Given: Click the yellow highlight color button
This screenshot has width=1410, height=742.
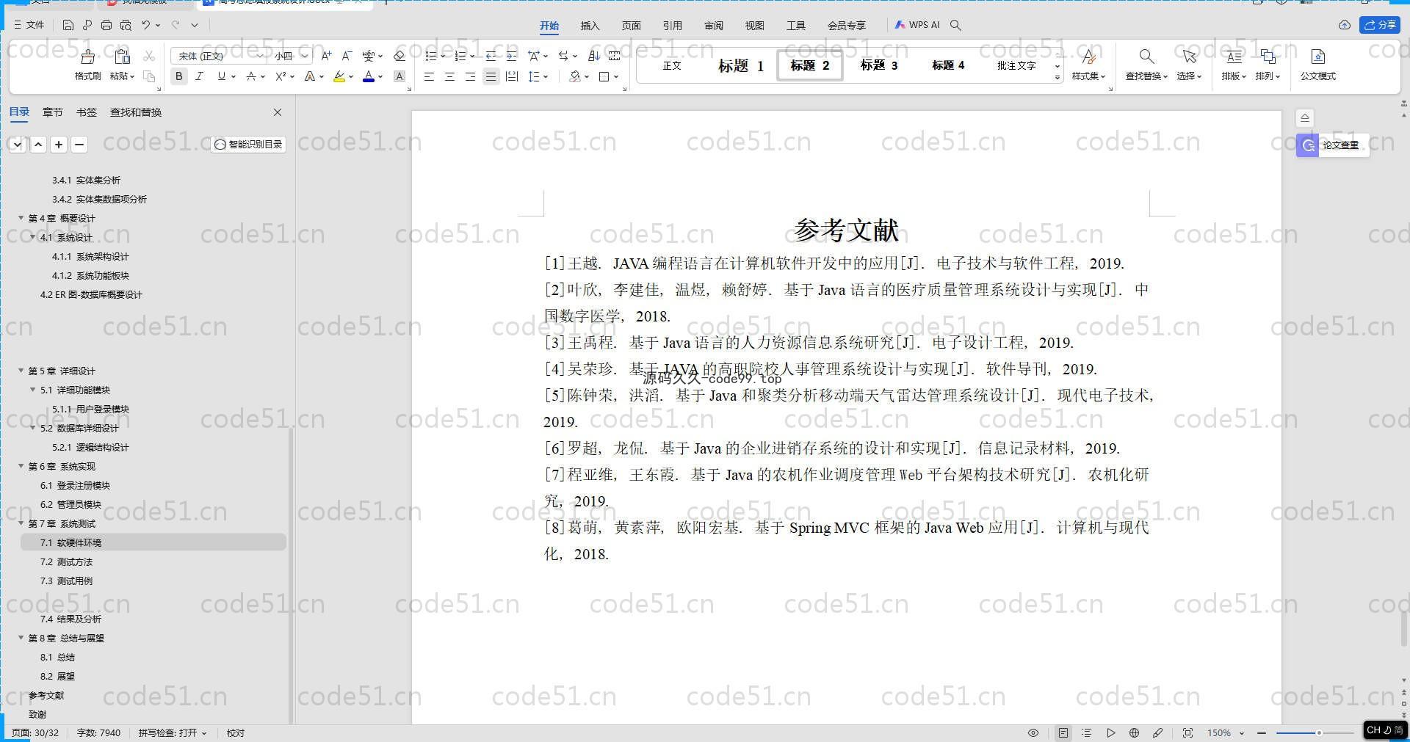Looking at the screenshot, I should [x=339, y=76].
